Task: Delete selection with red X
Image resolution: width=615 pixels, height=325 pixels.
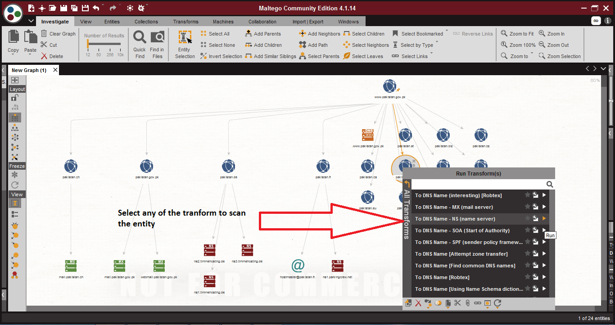Action: (x=52, y=56)
